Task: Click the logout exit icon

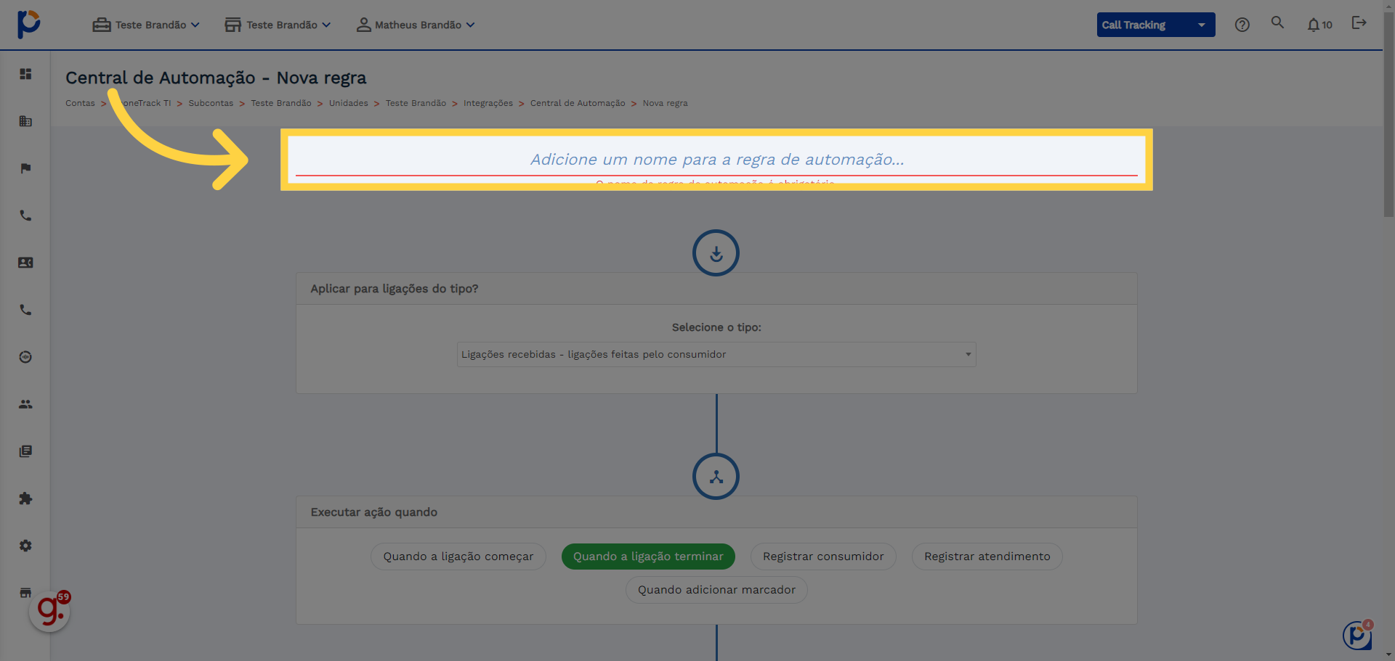Action: pos(1359,23)
